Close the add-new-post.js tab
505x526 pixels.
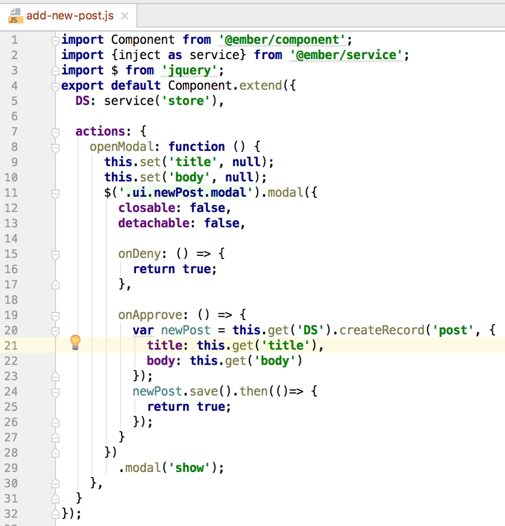125,16
